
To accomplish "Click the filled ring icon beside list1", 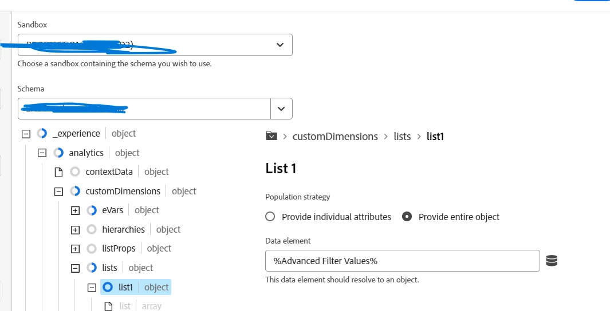I will click(108, 287).
